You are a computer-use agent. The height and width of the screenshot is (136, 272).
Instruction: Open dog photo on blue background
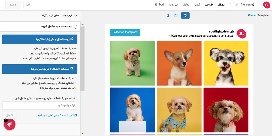tap(132, 110)
